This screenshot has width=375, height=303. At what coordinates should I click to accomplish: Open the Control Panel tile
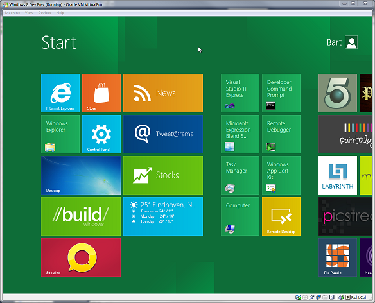point(101,134)
